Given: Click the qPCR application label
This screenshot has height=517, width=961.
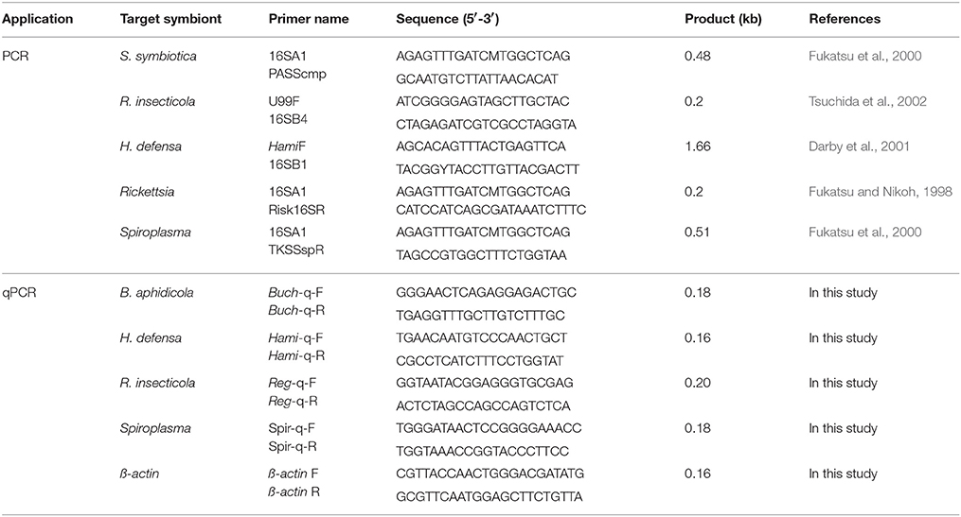Looking at the screenshot, I should coord(19,293).
